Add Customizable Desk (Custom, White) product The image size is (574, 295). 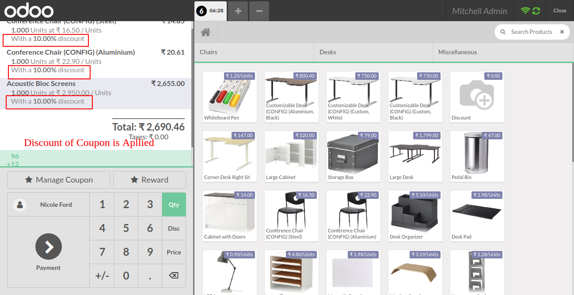coord(354,97)
